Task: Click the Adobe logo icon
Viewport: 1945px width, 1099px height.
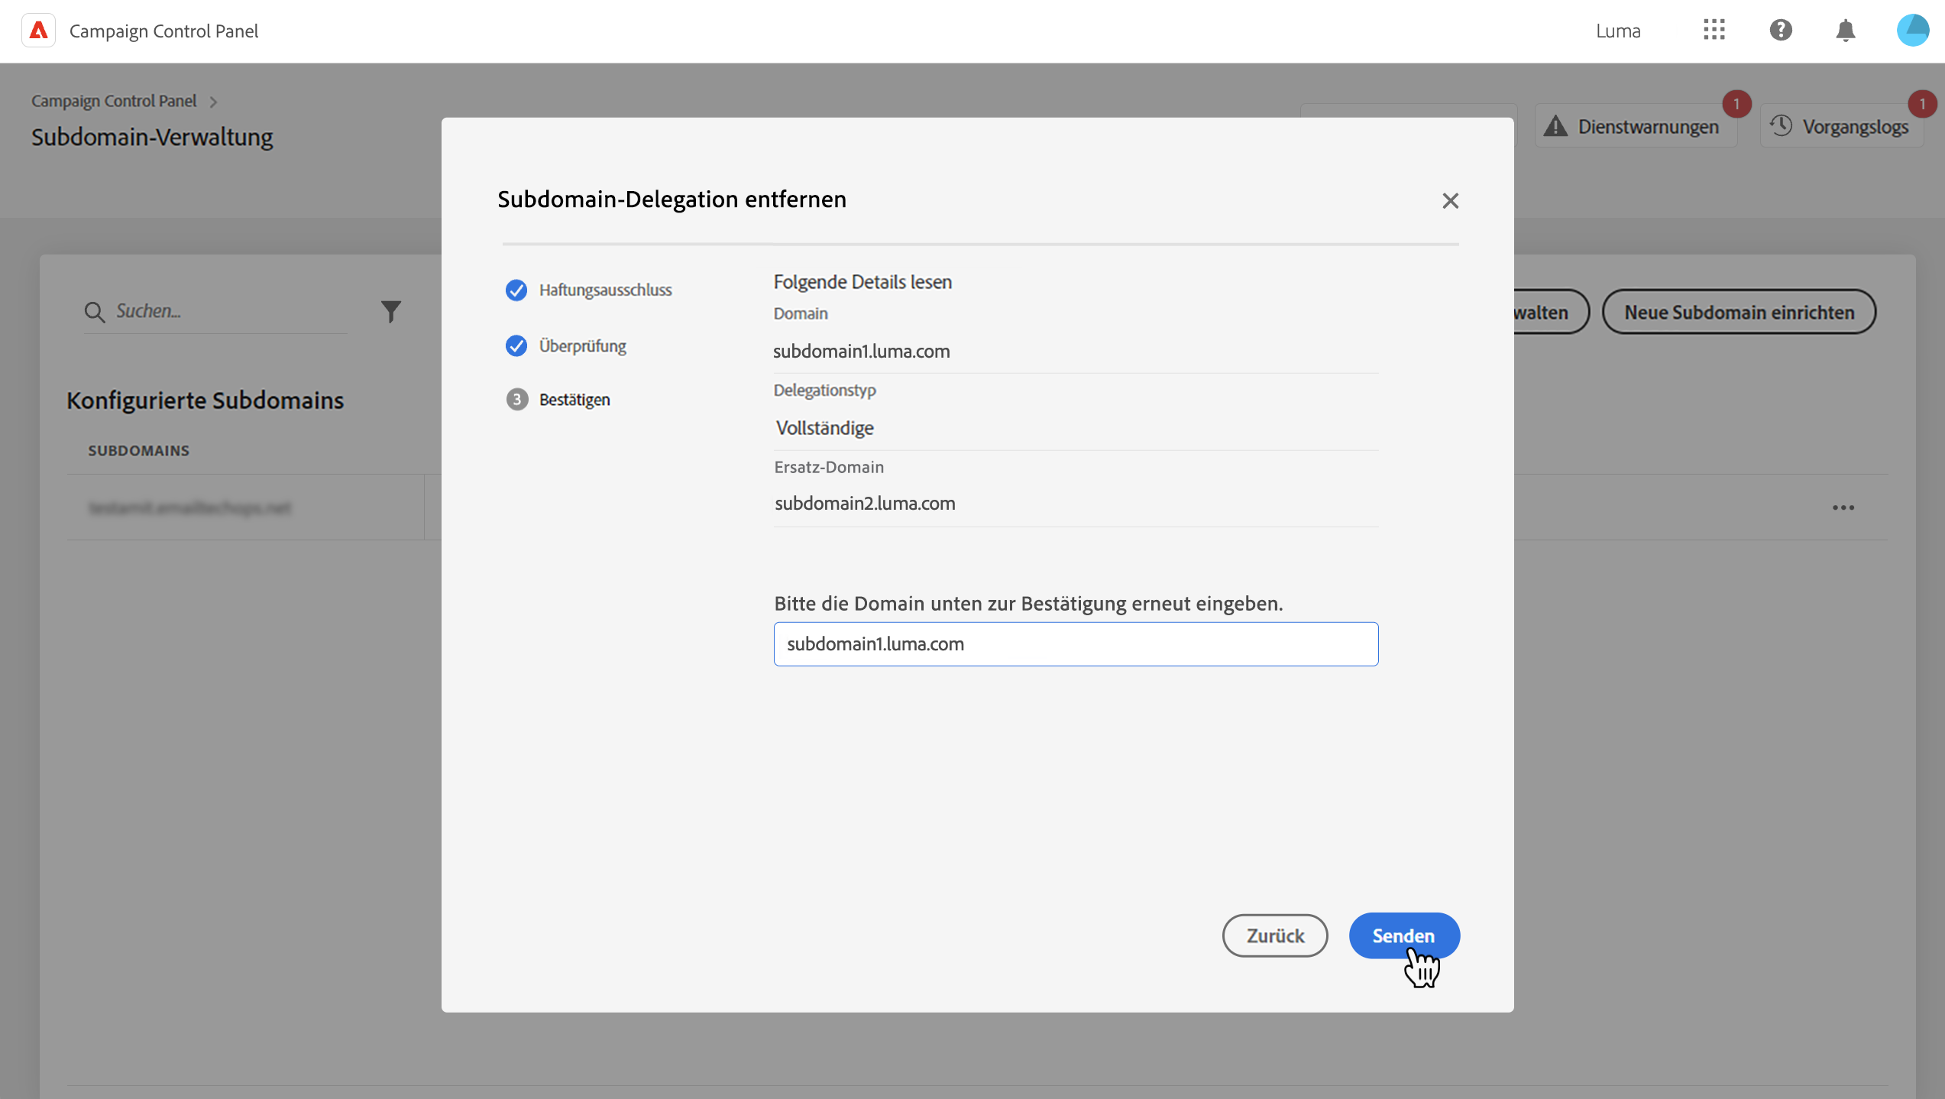Action: pyautogui.click(x=38, y=31)
